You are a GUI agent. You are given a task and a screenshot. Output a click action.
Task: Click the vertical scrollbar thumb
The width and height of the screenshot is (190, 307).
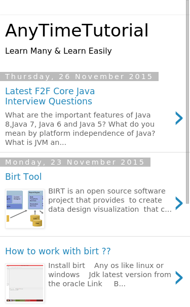(187, 102)
